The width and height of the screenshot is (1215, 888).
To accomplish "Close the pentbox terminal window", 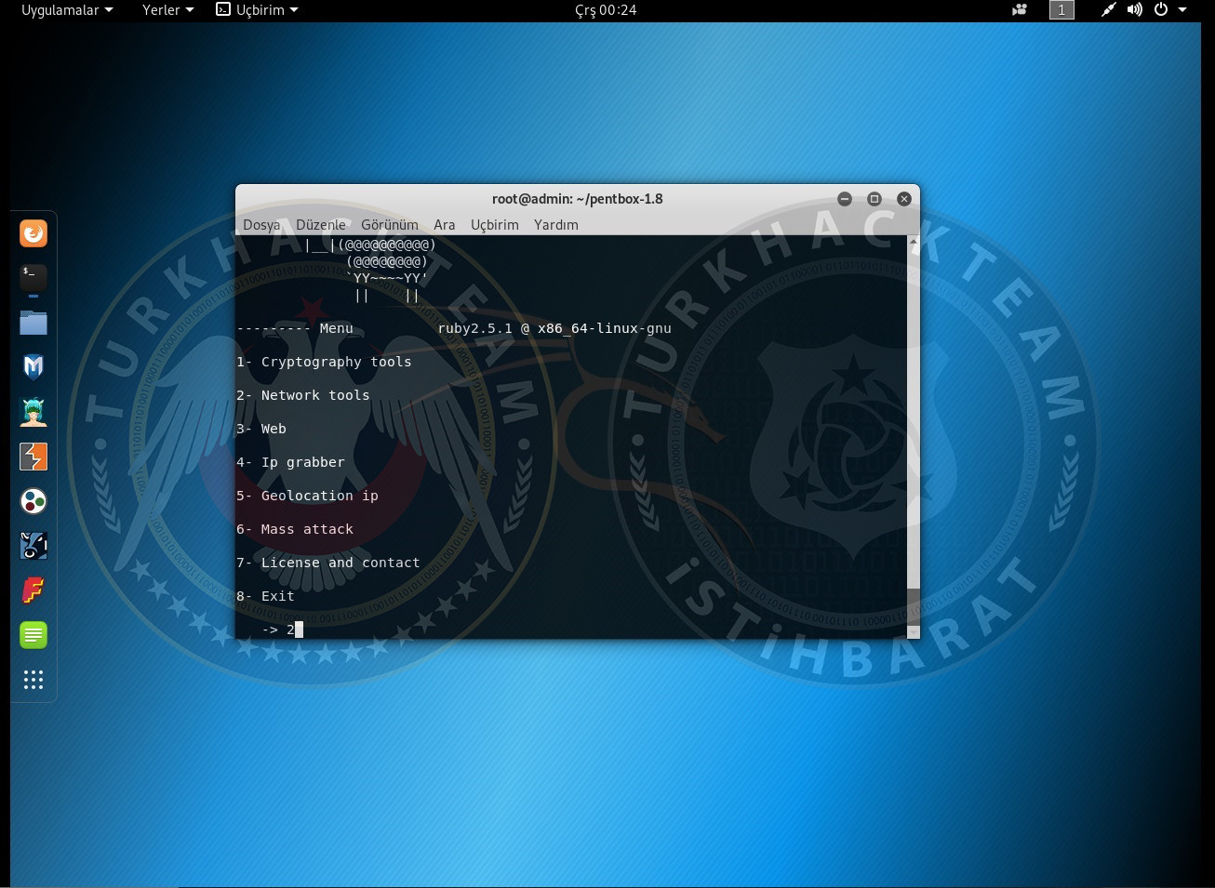I will point(904,199).
